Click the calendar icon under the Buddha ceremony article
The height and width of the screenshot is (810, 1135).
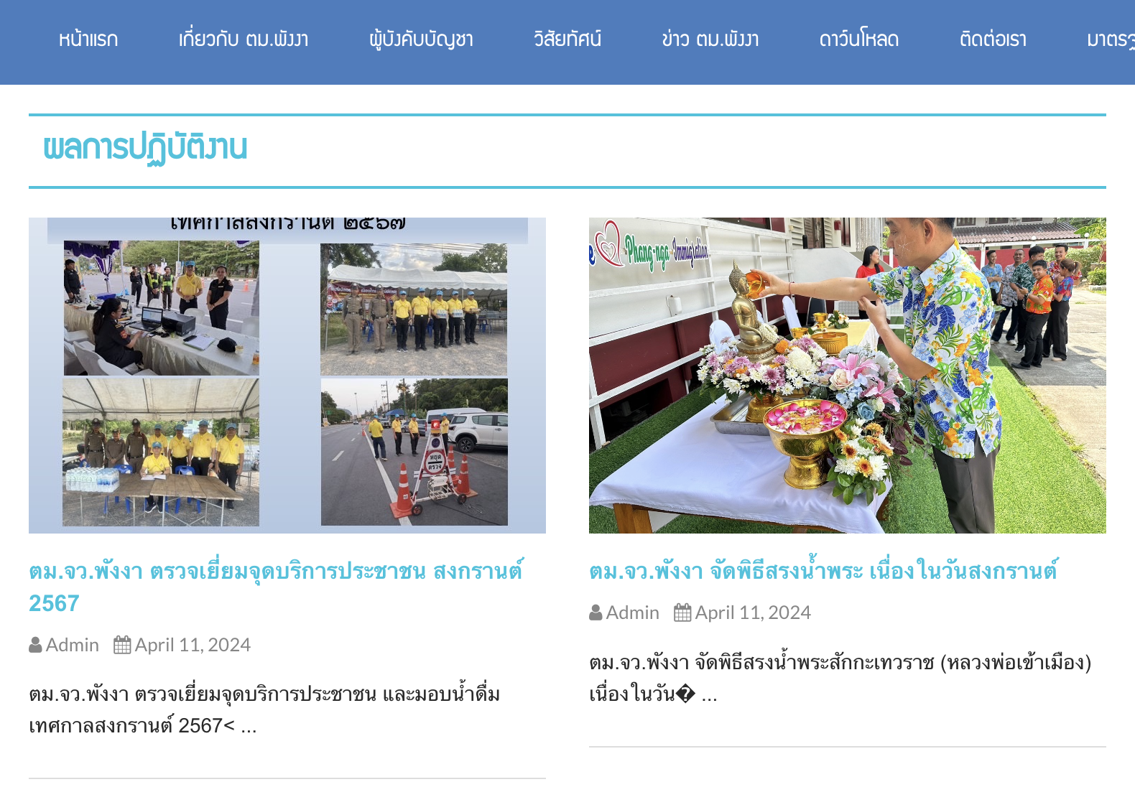coord(682,613)
